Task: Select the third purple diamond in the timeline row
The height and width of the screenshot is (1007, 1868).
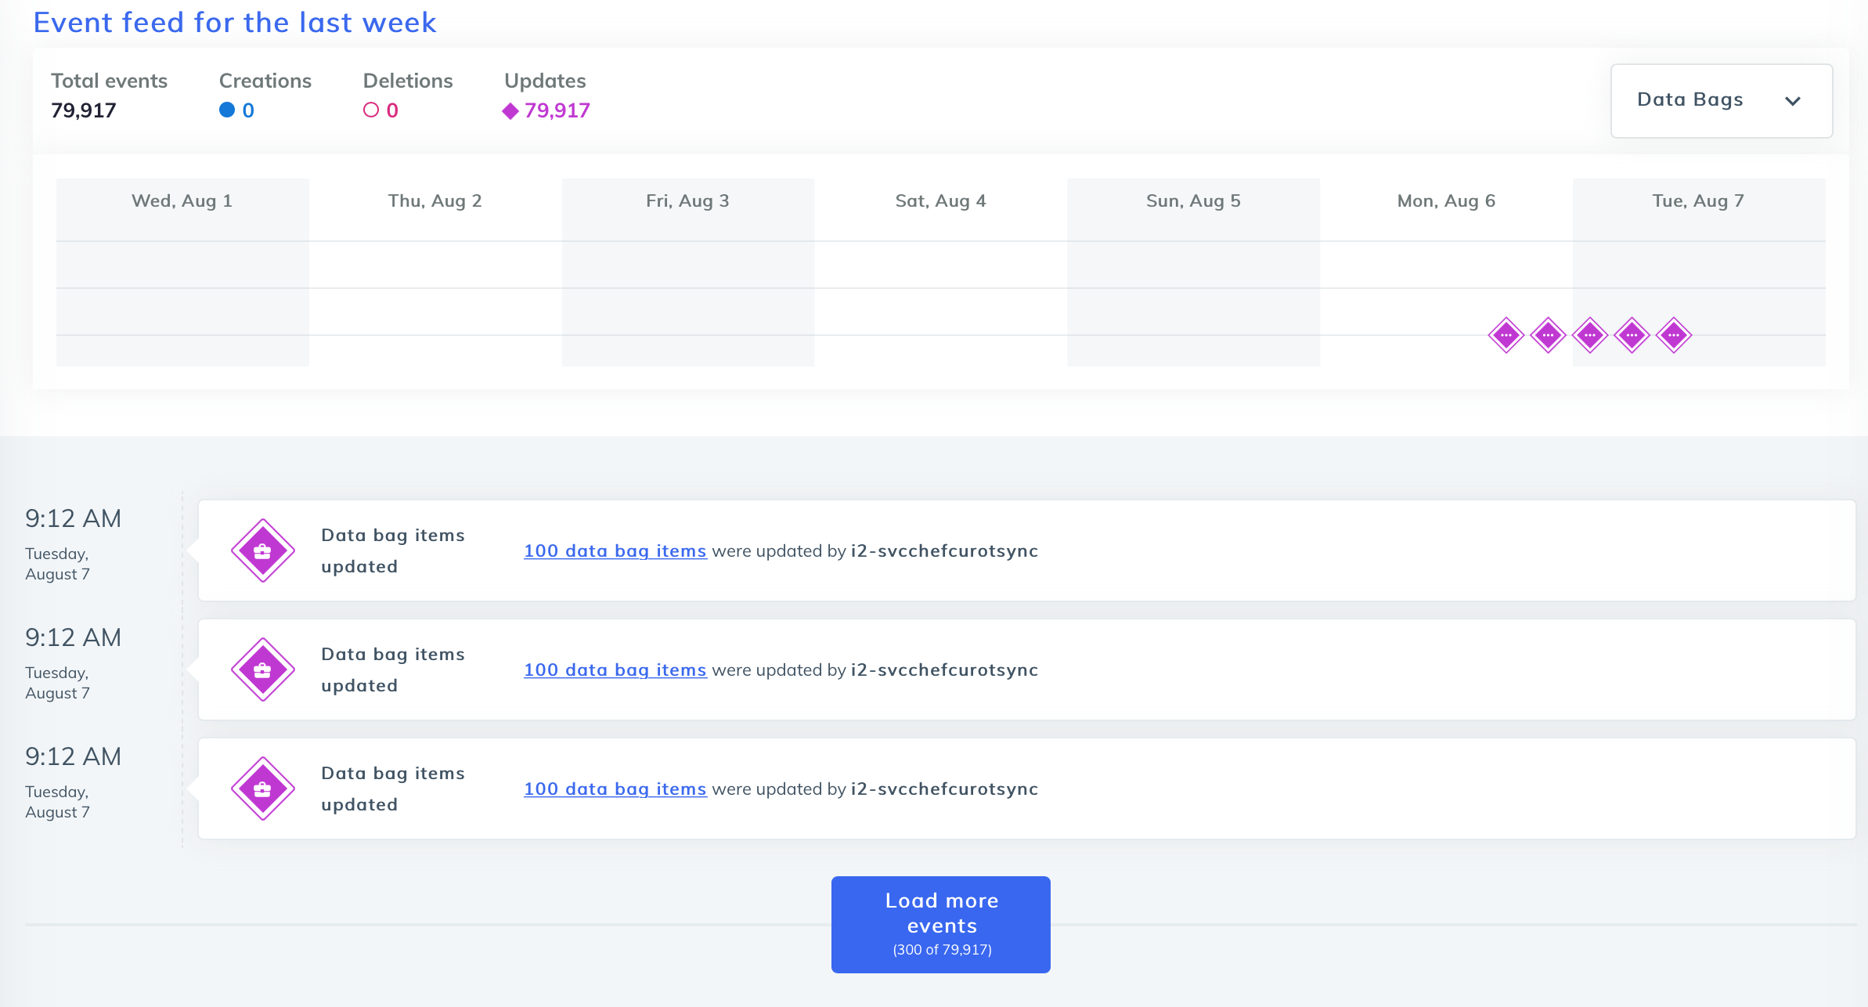Action: (1589, 334)
